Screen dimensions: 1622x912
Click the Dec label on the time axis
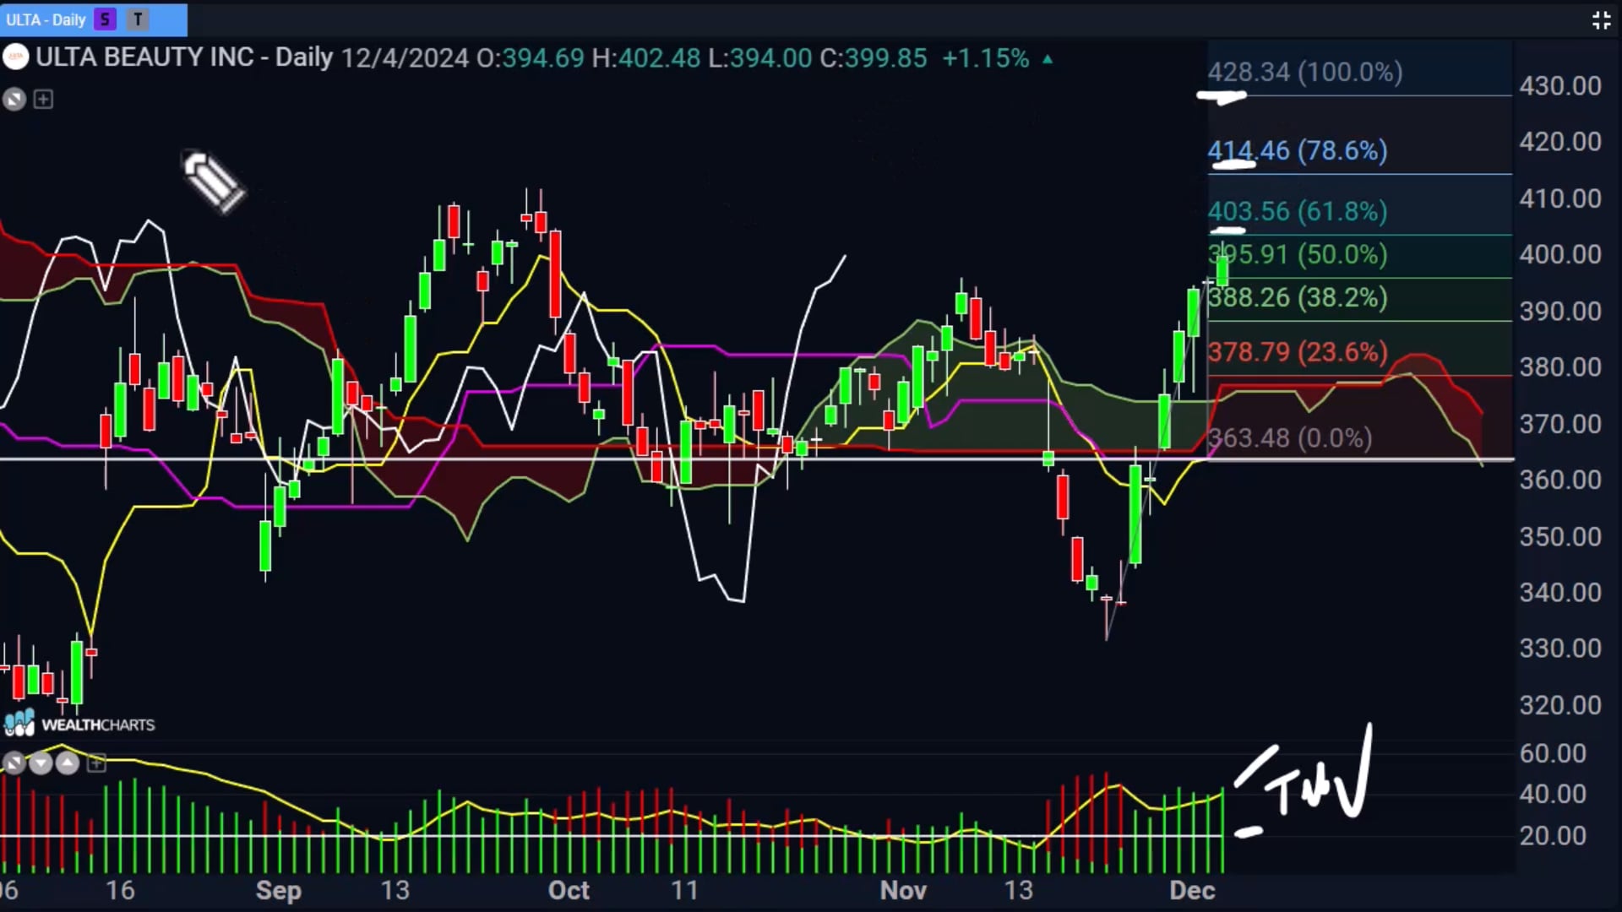[1192, 890]
